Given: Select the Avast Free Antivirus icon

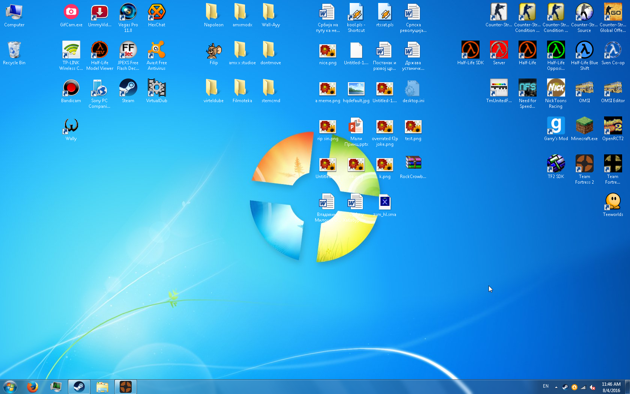Looking at the screenshot, I should pos(156,56).
